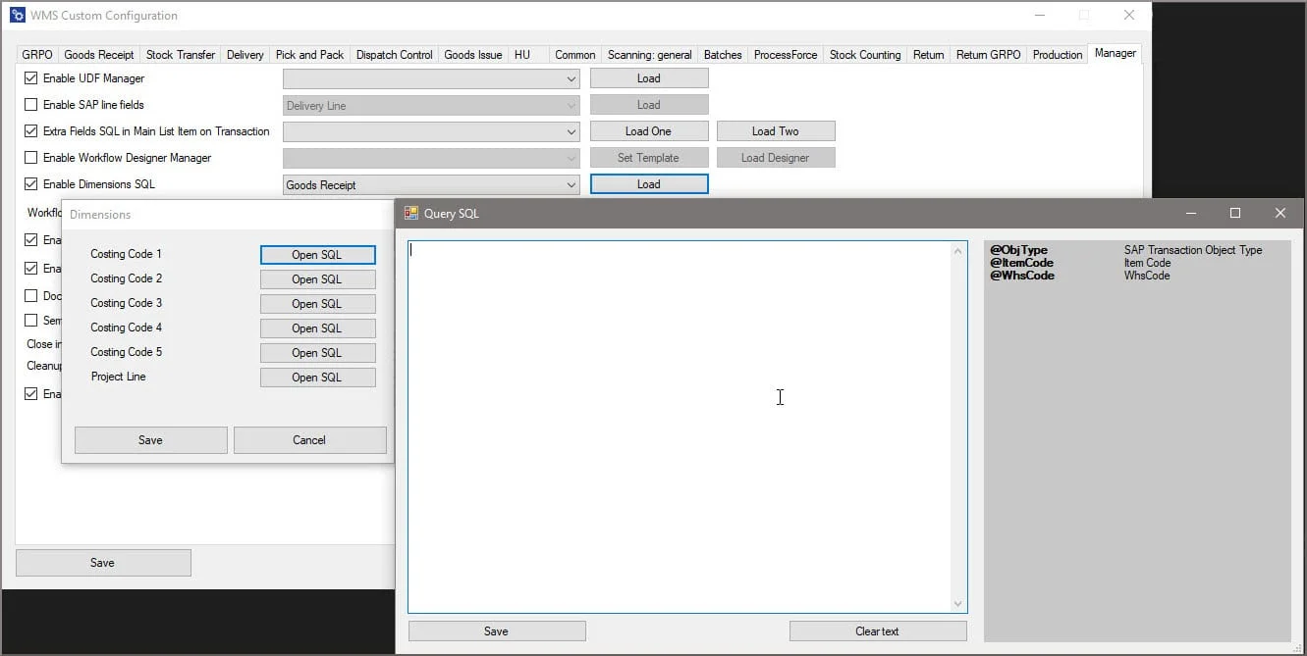
Task: Open the HU tab
Action: point(522,55)
